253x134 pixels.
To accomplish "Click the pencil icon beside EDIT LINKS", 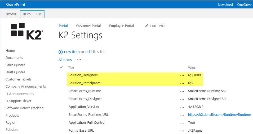I will [x=147, y=26].
